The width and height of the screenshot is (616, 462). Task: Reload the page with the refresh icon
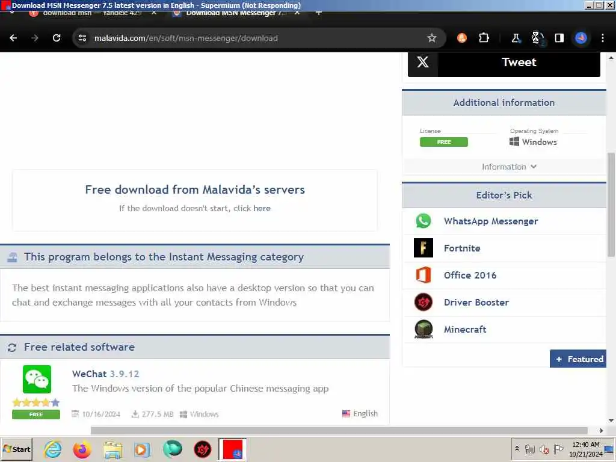(57, 38)
